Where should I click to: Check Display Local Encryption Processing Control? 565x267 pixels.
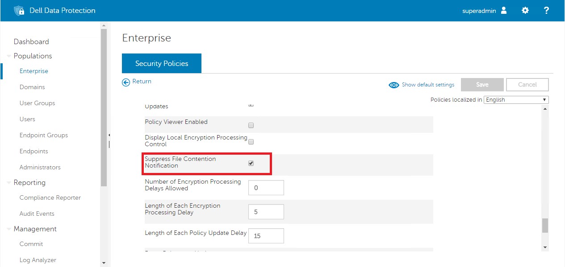(251, 141)
